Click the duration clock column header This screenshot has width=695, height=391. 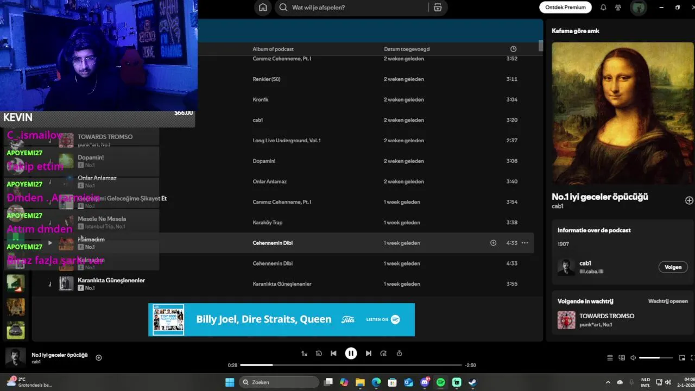coord(513,49)
